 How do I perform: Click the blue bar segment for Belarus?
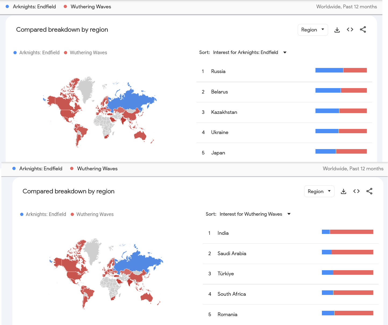point(328,91)
